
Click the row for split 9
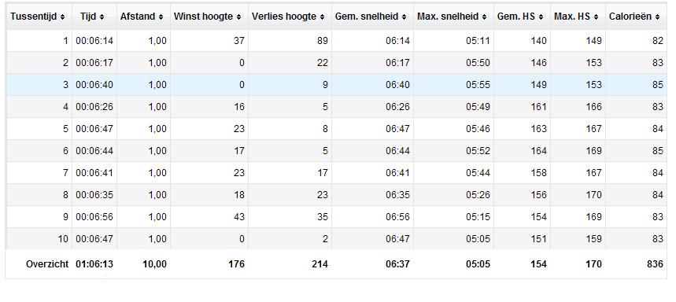pyautogui.click(x=336, y=217)
